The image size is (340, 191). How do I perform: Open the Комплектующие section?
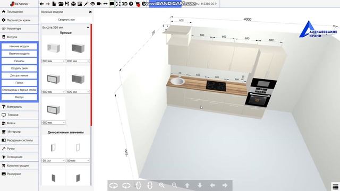coord(19,166)
